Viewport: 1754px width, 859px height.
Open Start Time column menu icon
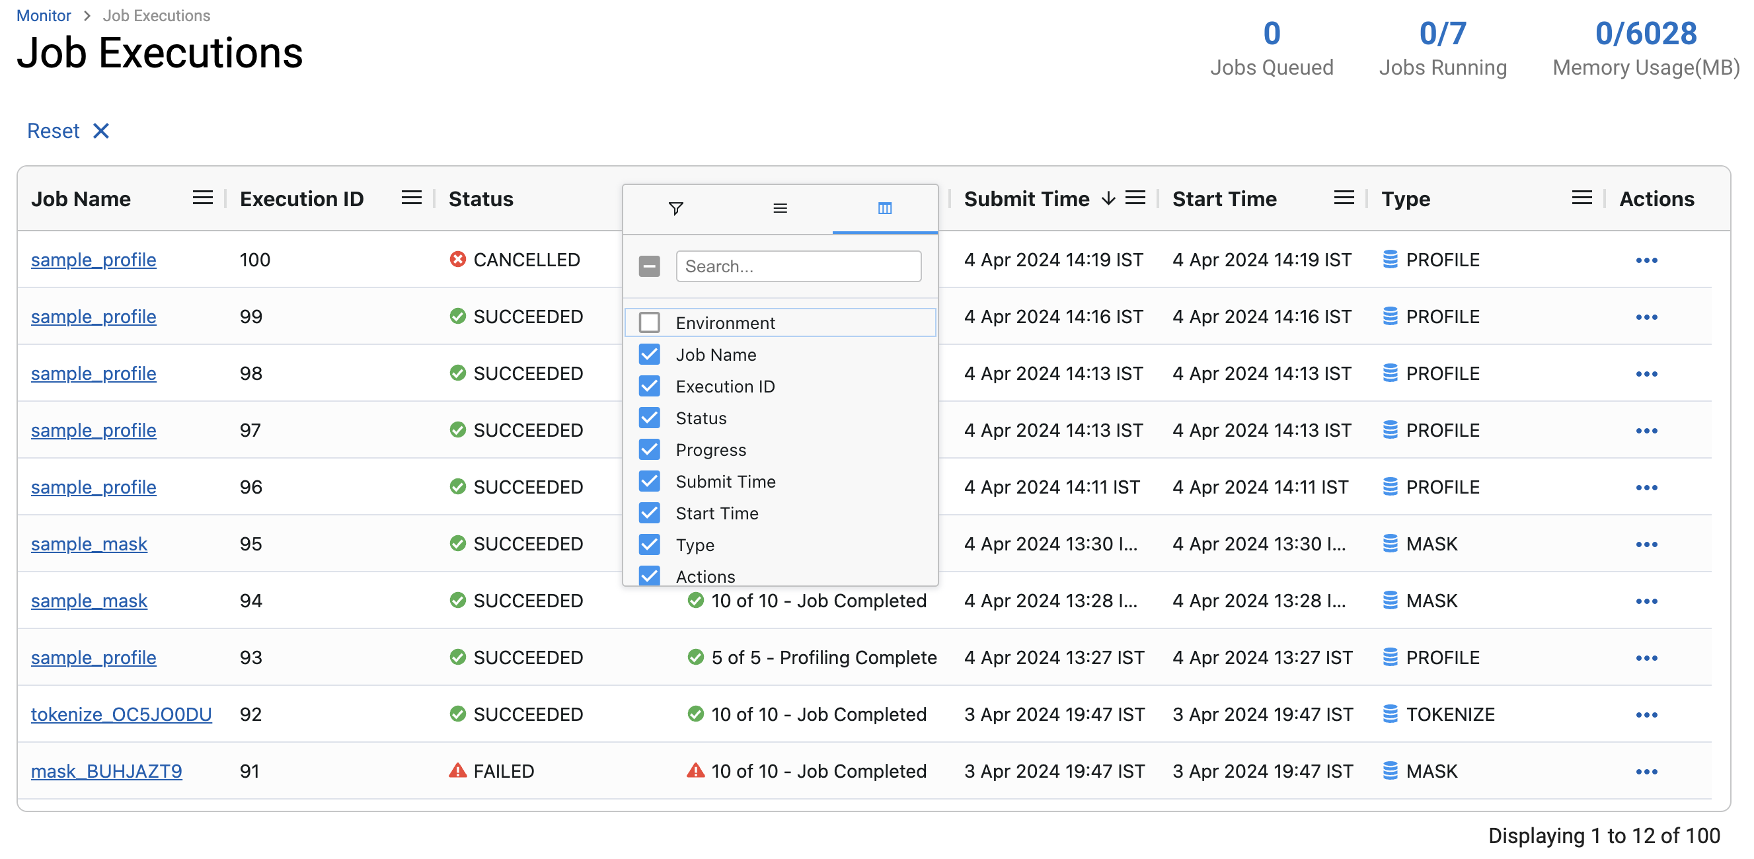[x=1344, y=198]
